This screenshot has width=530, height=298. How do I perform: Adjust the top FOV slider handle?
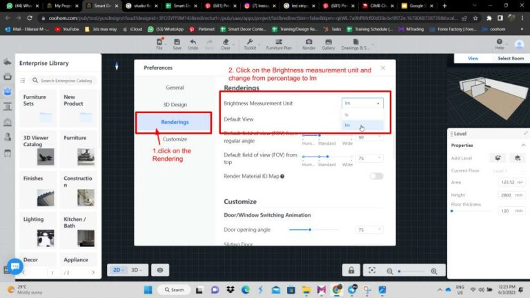327,157
